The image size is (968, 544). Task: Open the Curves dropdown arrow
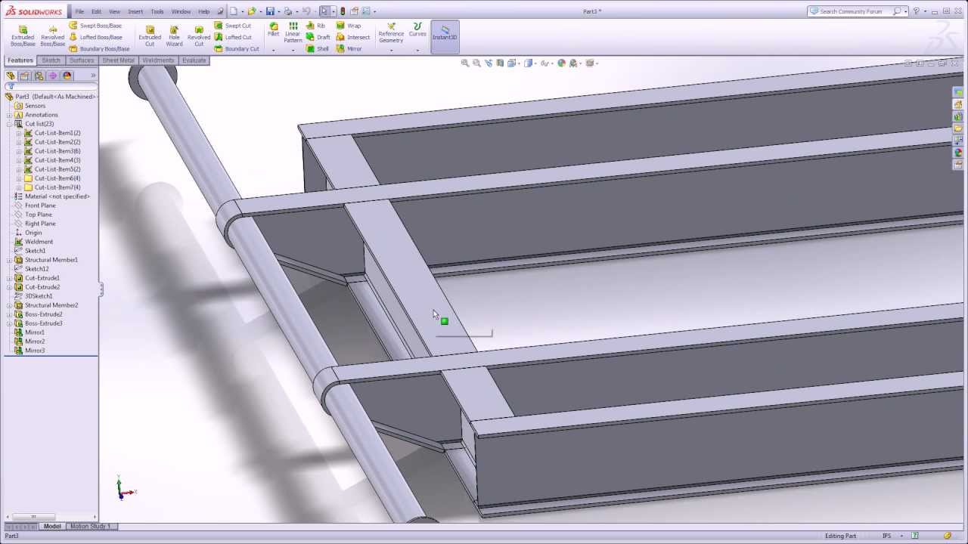coord(417,50)
